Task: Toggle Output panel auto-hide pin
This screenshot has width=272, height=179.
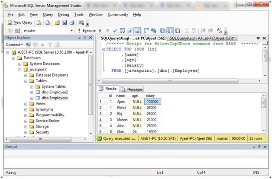Action: (259, 147)
